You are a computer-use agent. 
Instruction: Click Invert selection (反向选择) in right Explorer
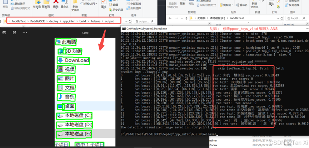tap(292, 5)
